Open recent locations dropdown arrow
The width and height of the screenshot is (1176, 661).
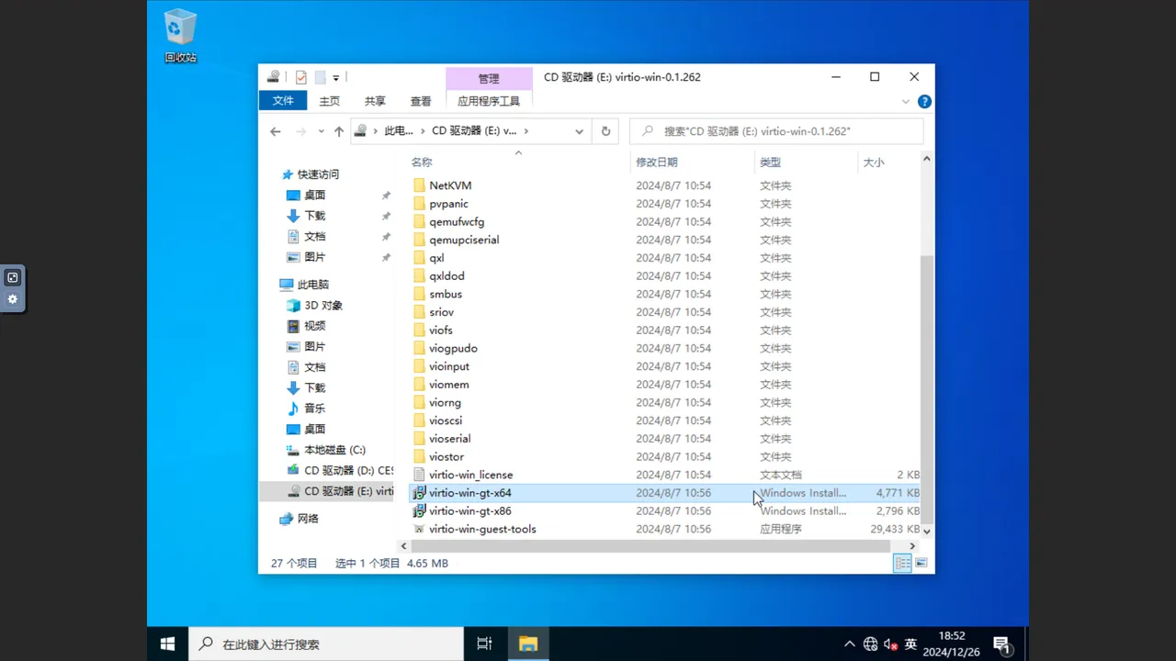(x=321, y=131)
